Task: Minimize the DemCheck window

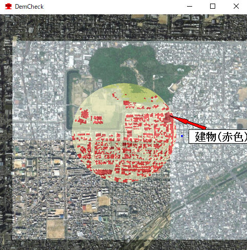Action: tap(190, 7)
